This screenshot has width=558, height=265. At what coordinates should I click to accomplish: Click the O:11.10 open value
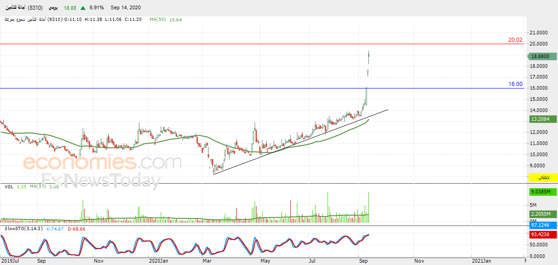coord(73,20)
